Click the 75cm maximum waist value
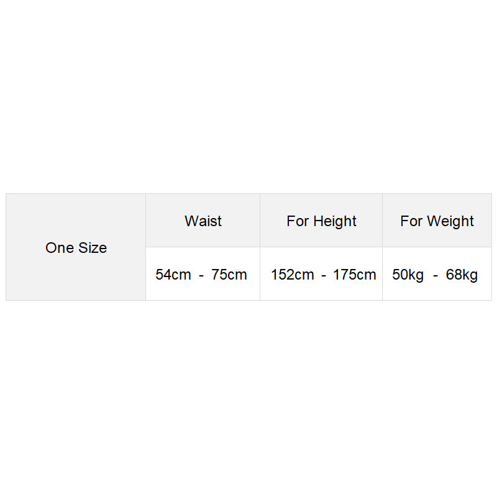Screen dimensions: 497x497 (229, 275)
